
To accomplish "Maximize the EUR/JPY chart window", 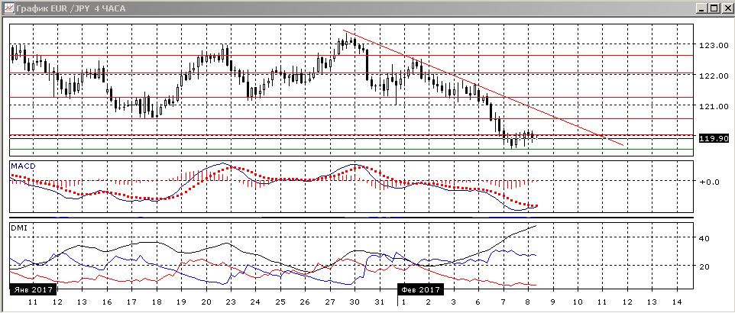I will (714, 8).
